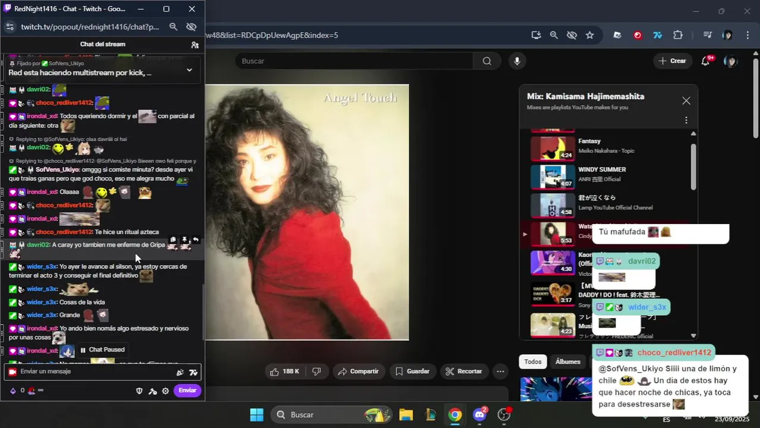Open Google Chrome from taskbar
Viewport: 760px width, 428px height.
pyautogui.click(x=455, y=414)
